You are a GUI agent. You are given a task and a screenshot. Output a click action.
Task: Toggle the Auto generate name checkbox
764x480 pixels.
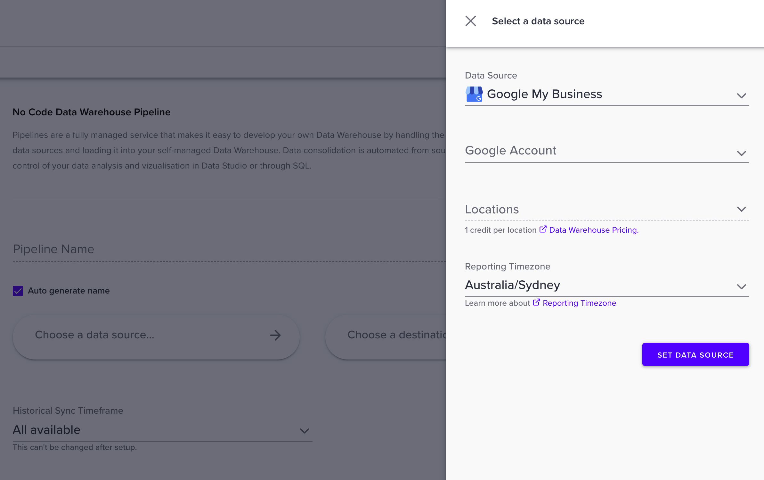point(18,291)
